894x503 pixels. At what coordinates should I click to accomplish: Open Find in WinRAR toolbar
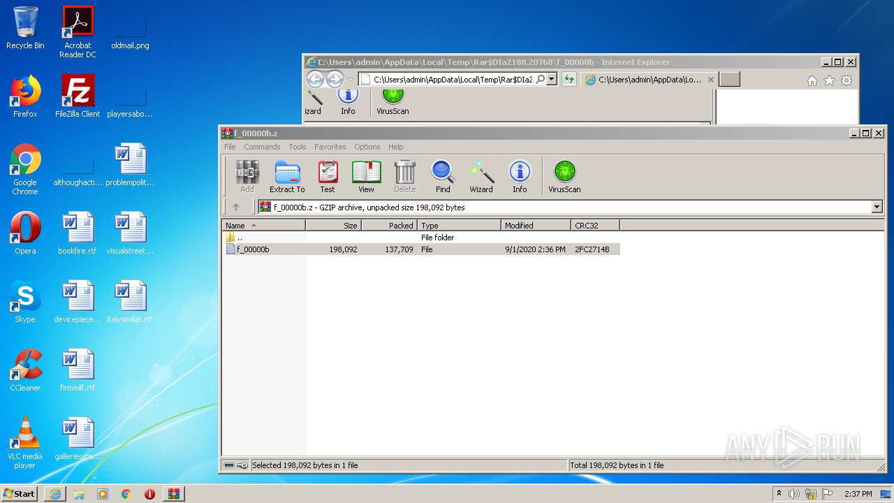[443, 176]
